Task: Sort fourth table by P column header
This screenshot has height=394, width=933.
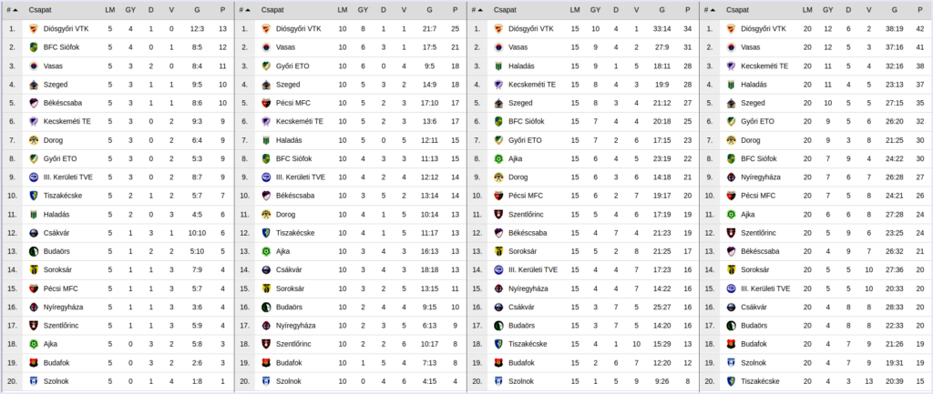Action: coord(919,10)
